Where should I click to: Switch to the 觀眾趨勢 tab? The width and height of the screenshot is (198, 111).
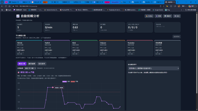pos(32,64)
